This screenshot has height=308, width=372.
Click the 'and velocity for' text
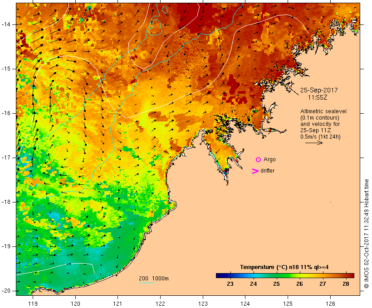320,124
